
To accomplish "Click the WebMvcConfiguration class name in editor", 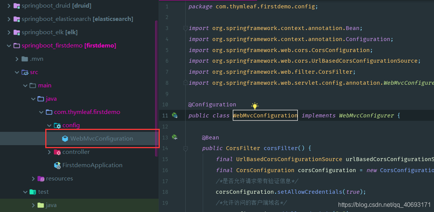I will coord(265,115).
